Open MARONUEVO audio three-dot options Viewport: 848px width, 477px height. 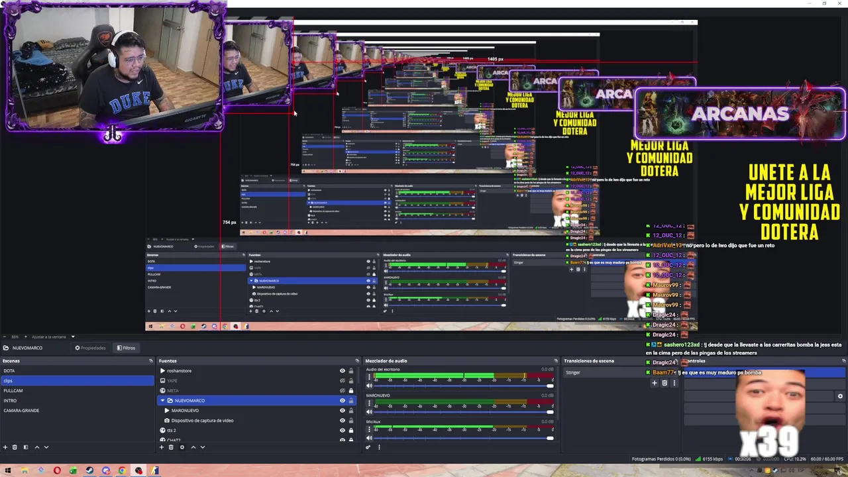(x=370, y=403)
